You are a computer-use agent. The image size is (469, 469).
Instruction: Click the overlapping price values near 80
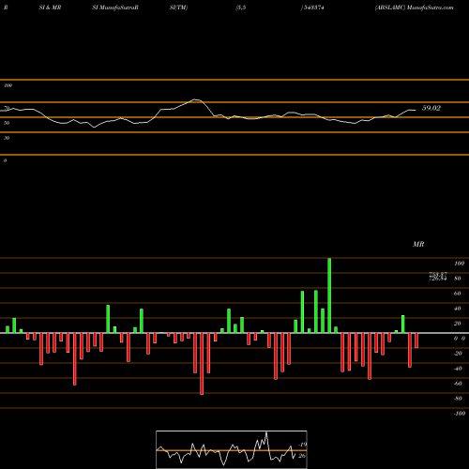click(x=438, y=277)
